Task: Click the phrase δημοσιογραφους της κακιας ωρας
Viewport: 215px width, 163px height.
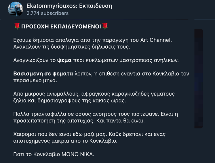Action: [x=81, y=101]
